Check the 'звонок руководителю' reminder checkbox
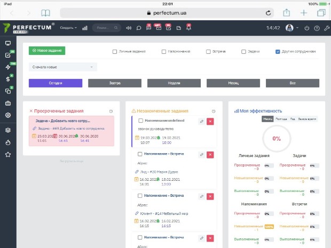The height and width of the screenshot is (248, 331). click(x=140, y=121)
